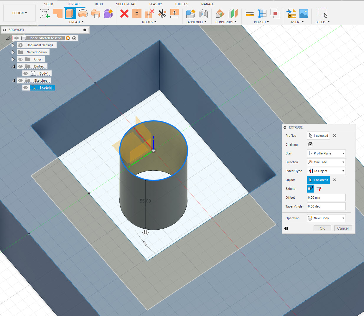Select the first Extend option toggle
This screenshot has height=316, width=364.
[310, 189]
